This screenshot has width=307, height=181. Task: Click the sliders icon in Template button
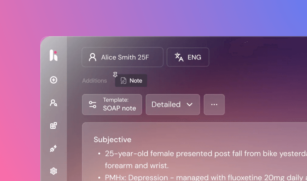[92, 105]
